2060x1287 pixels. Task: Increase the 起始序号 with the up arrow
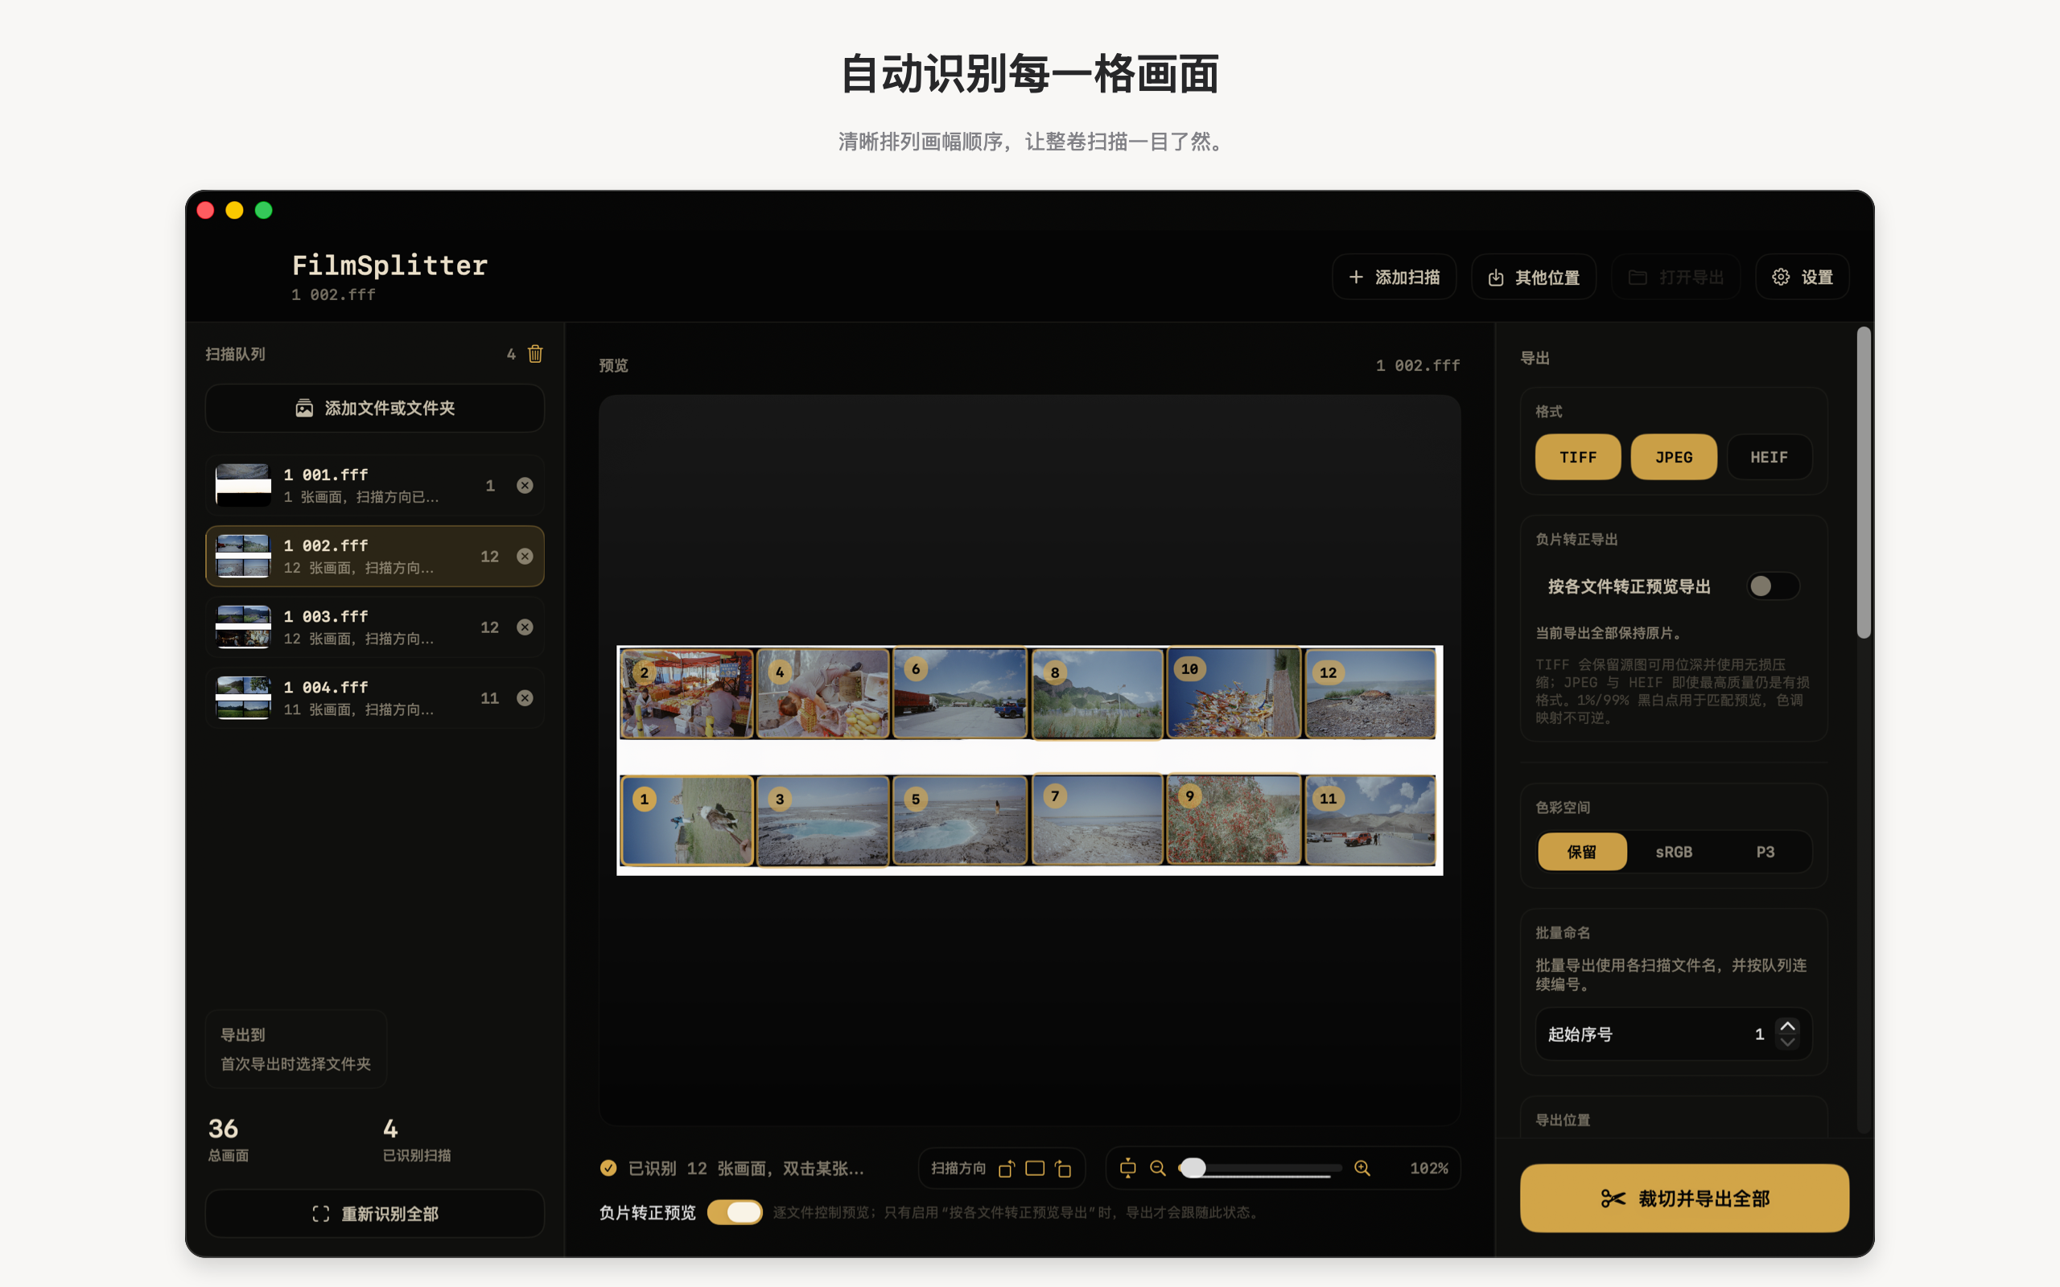point(1787,1026)
